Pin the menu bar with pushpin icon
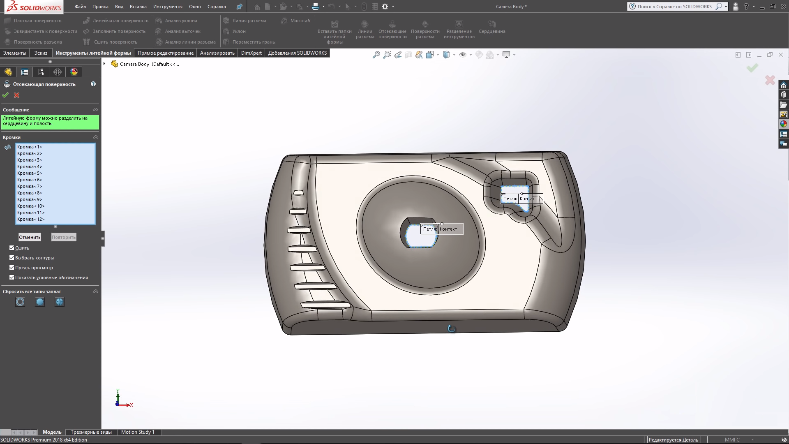This screenshot has width=789, height=444. tap(239, 7)
